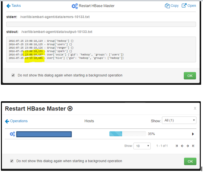Click the Tasks back arrow icon
Image resolution: width=203 pixels, height=172 pixels.
click(x=8, y=6)
